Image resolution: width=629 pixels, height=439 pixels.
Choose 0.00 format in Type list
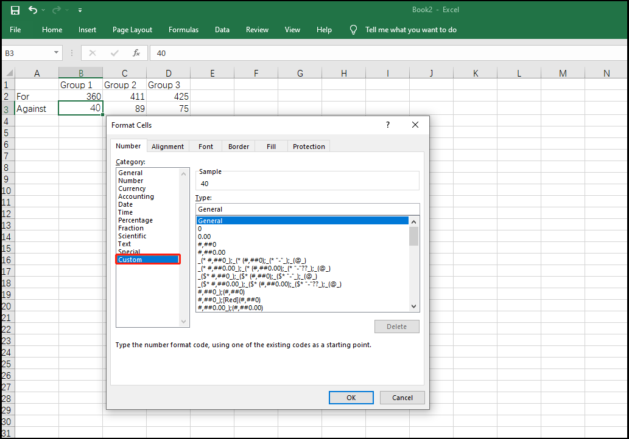pos(204,237)
